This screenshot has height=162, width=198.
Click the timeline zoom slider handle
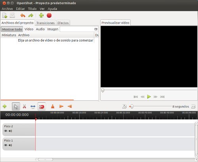click(131, 106)
